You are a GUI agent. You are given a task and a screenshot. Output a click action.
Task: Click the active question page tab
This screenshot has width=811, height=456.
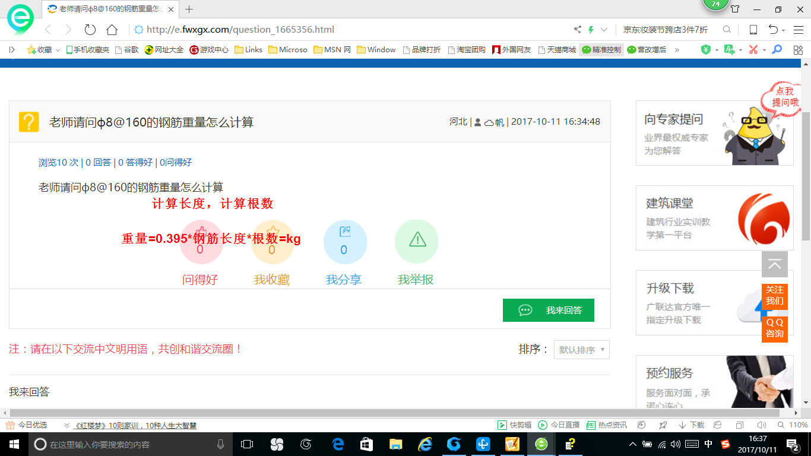point(110,9)
